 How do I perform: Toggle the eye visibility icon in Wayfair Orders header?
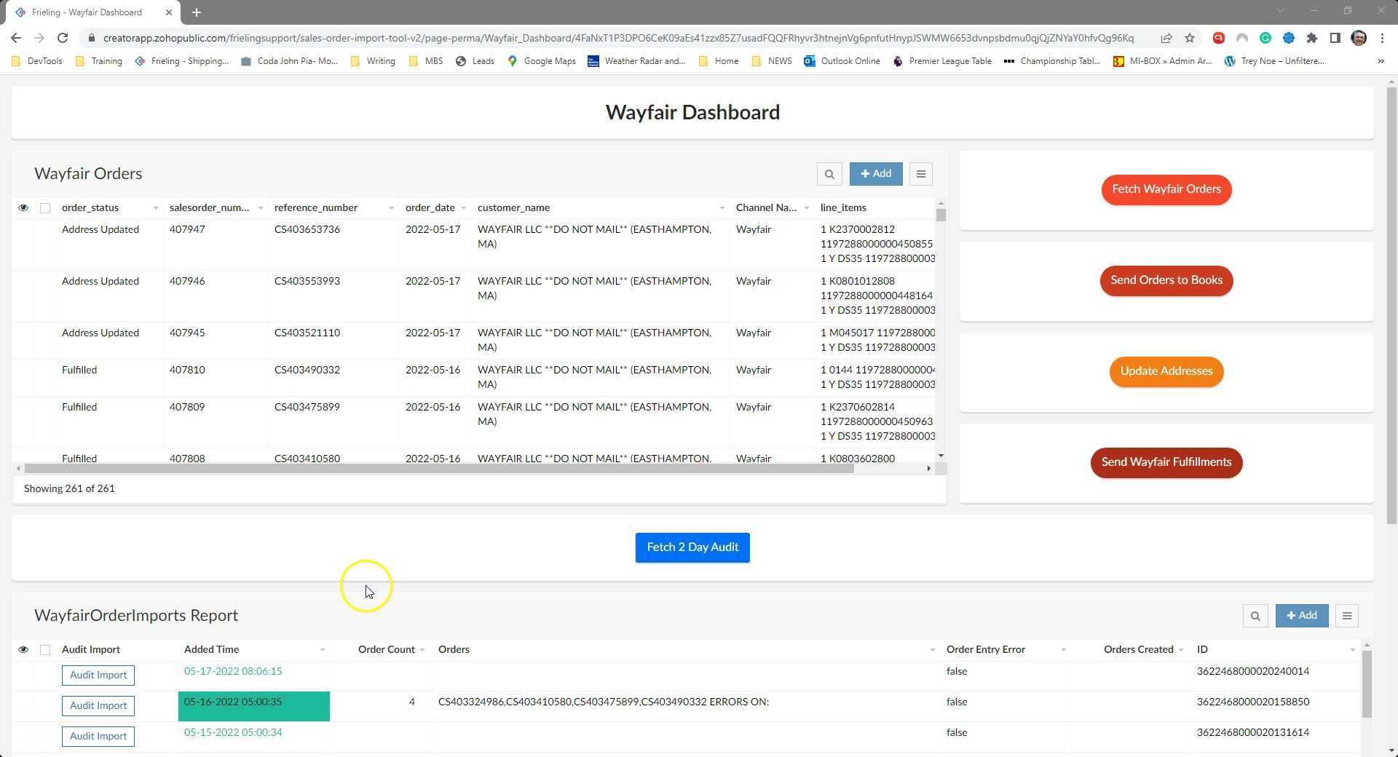tap(23, 207)
